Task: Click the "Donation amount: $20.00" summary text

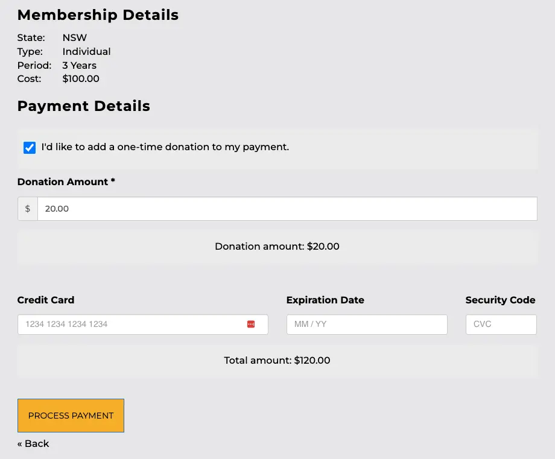Action: pyautogui.click(x=277, y=247)
